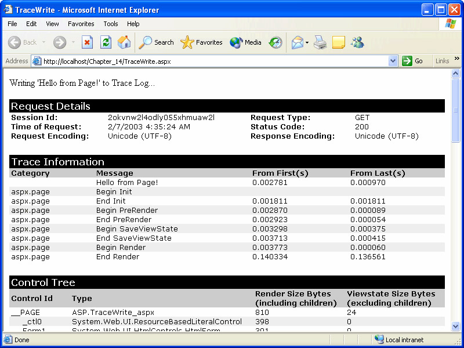464x348 pixels.
Task: Open the Media pane
Action: point(246,42)
